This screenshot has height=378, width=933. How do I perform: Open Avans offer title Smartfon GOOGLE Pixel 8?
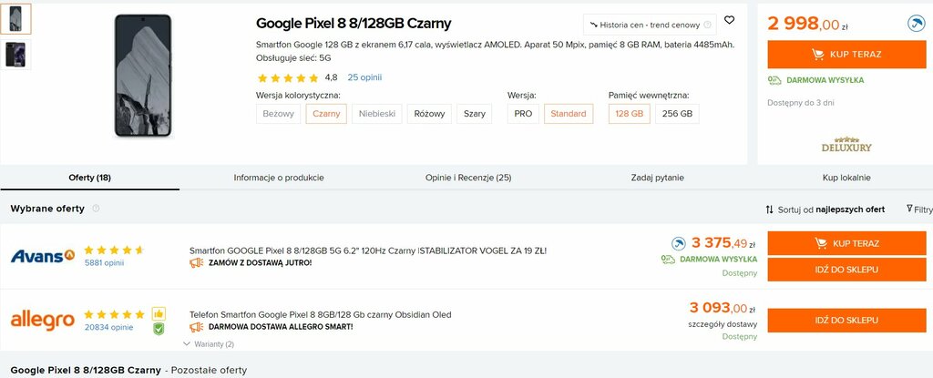[x=368, y=250]
